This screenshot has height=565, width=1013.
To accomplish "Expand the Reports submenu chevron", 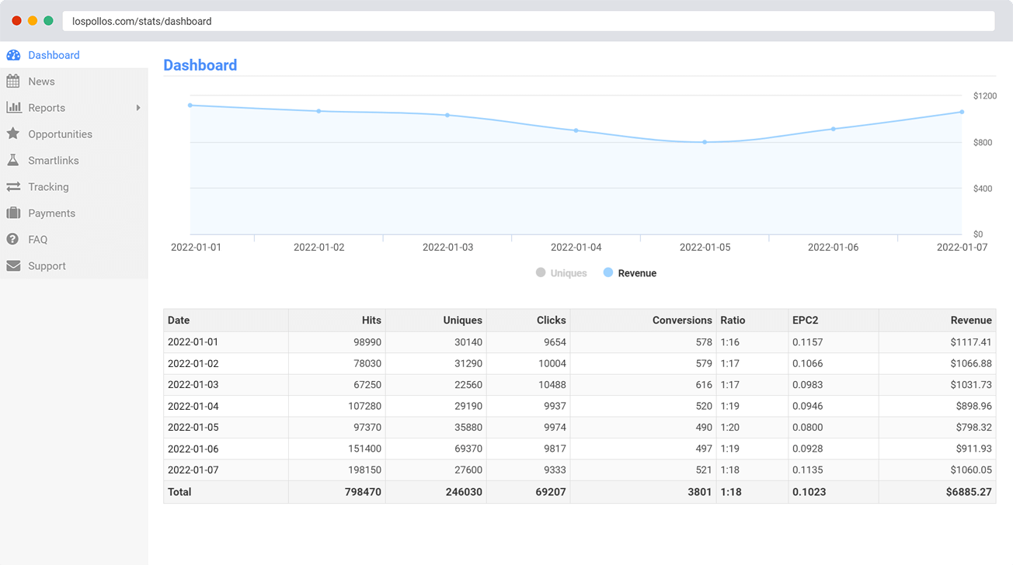I will (138, 107).
